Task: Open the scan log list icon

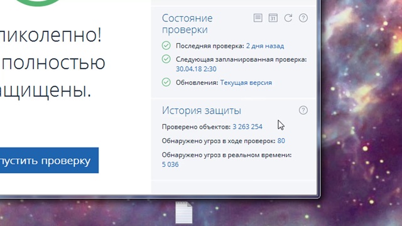Action: tap(258, 18)
